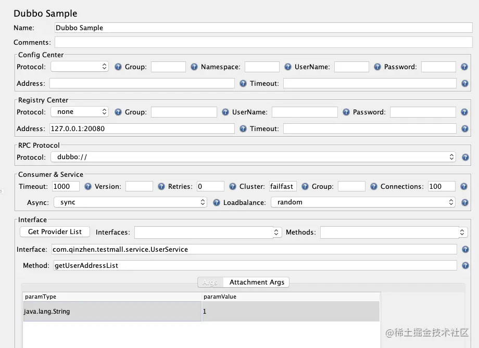Switch to the Attachment Args tab
479x348 pixels.
(257, 282)
